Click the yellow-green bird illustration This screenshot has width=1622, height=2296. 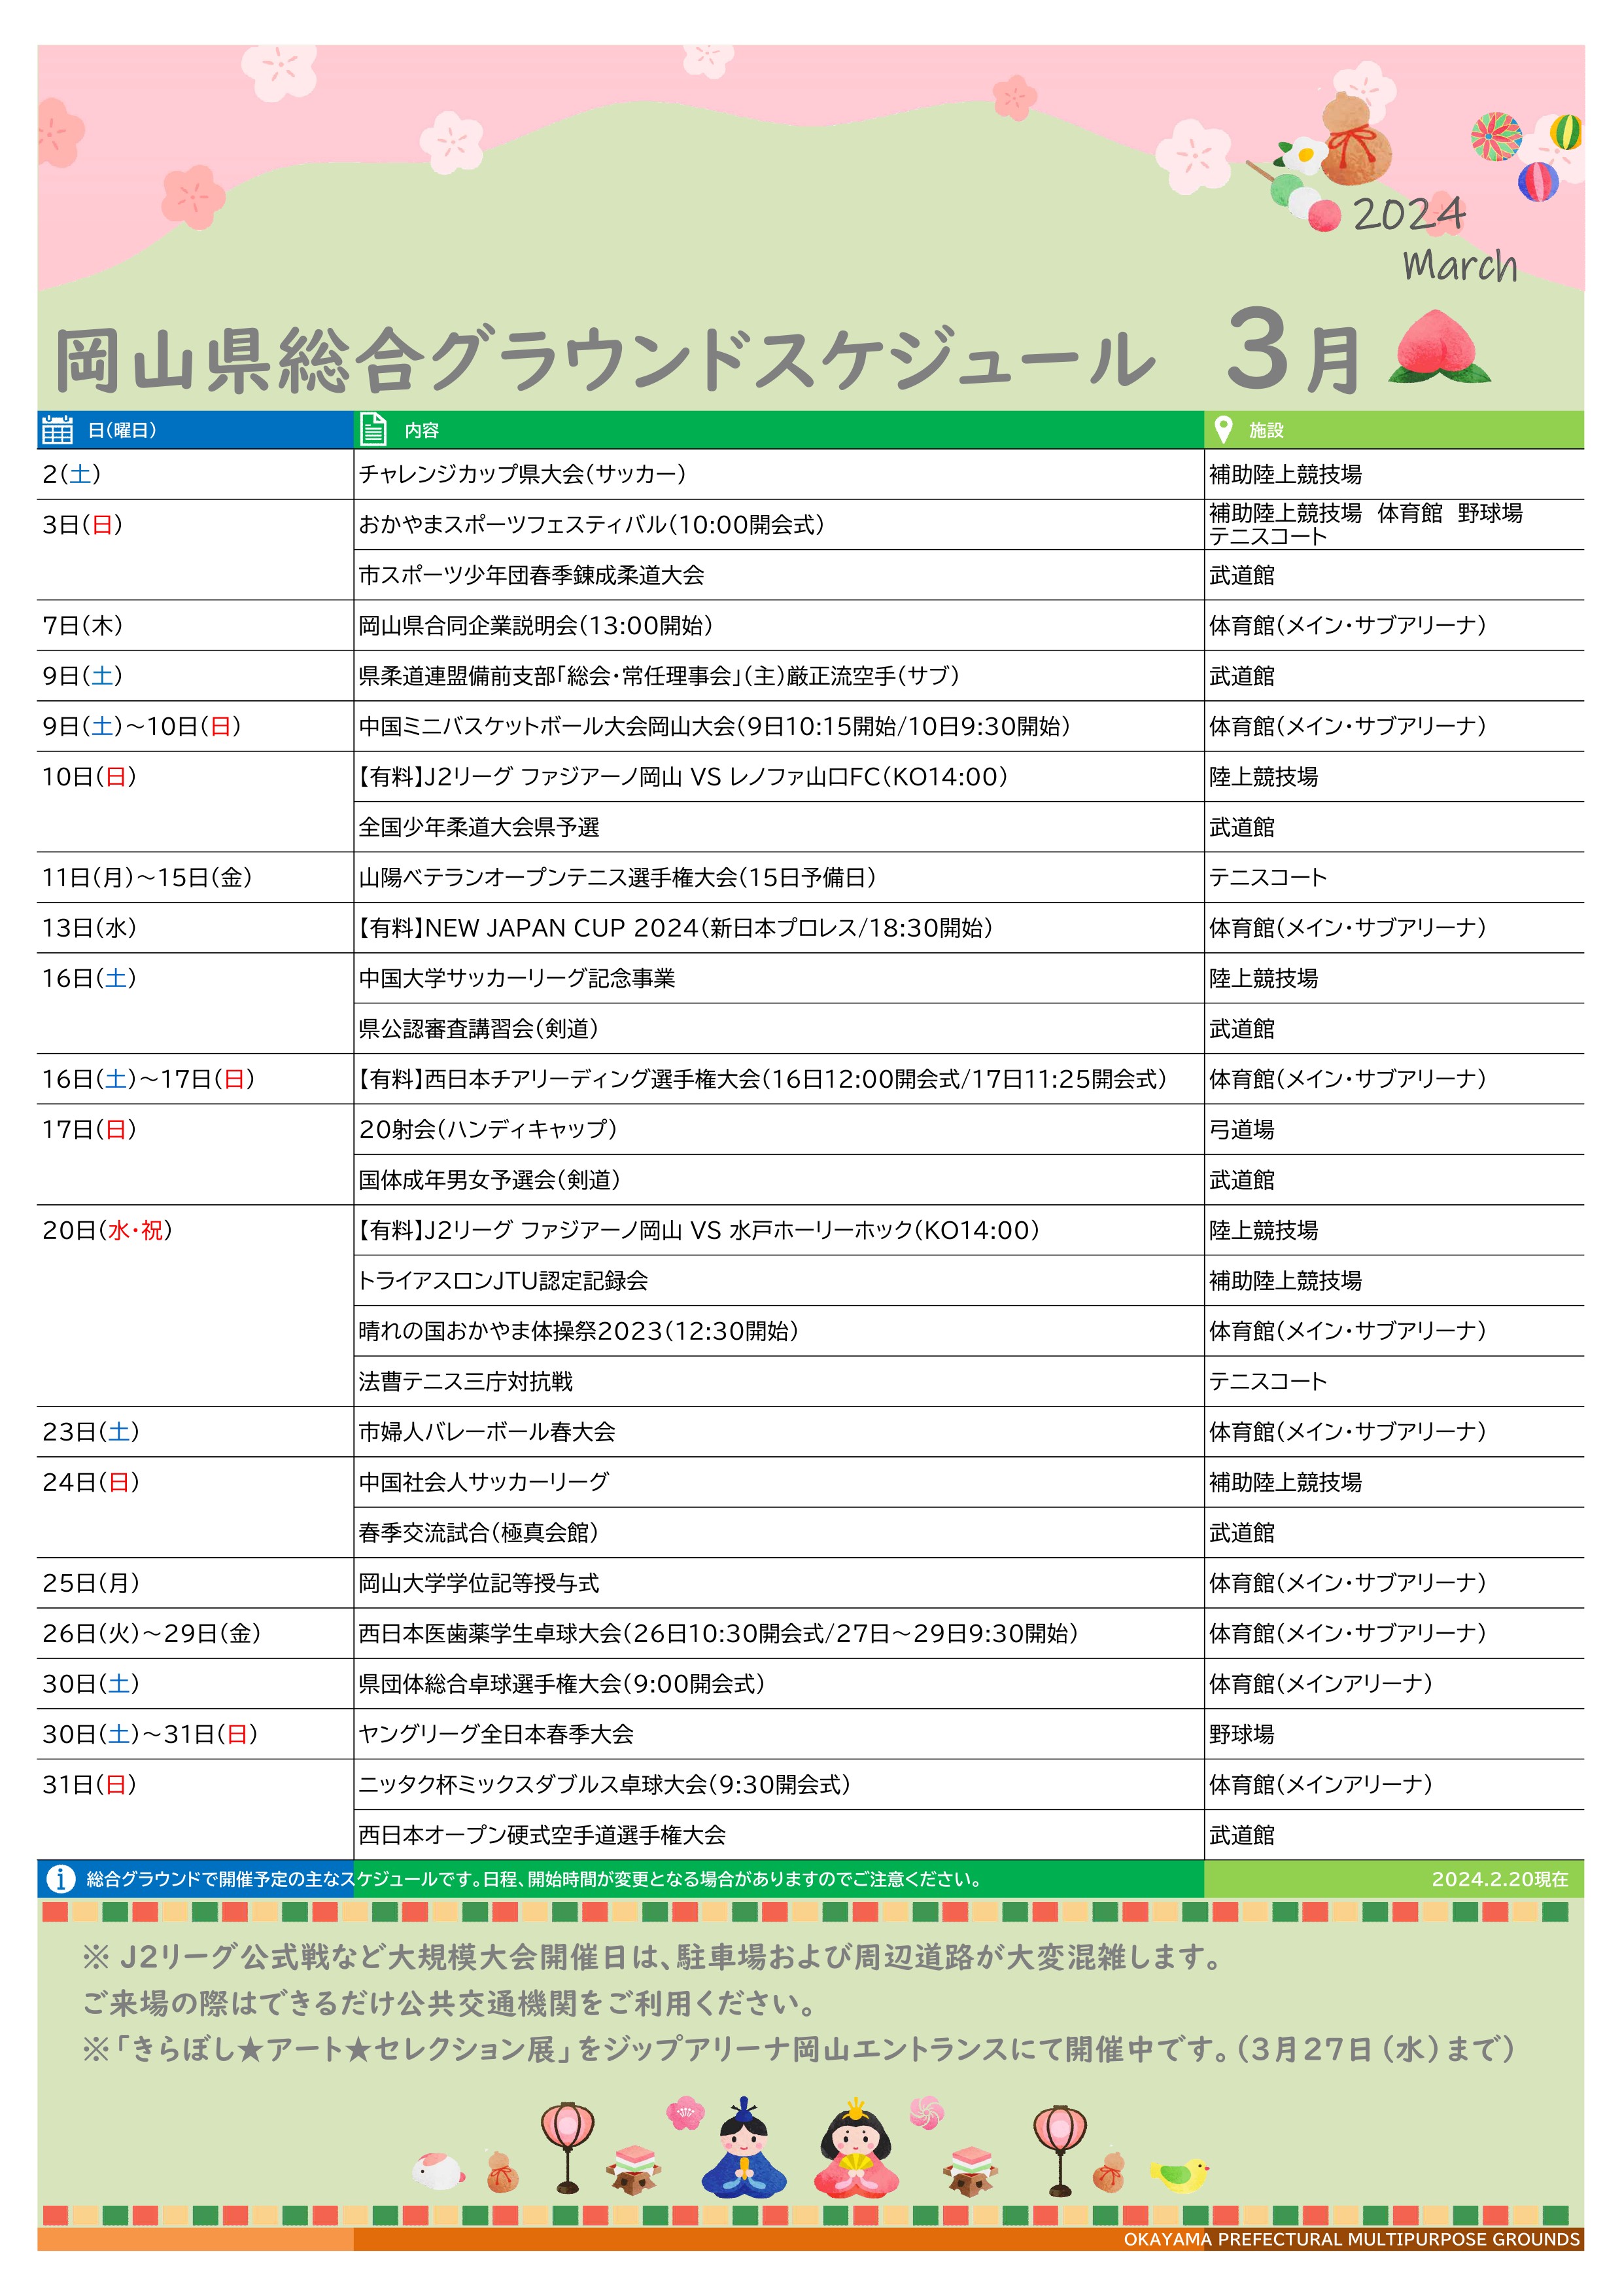pos(1179,2174)
